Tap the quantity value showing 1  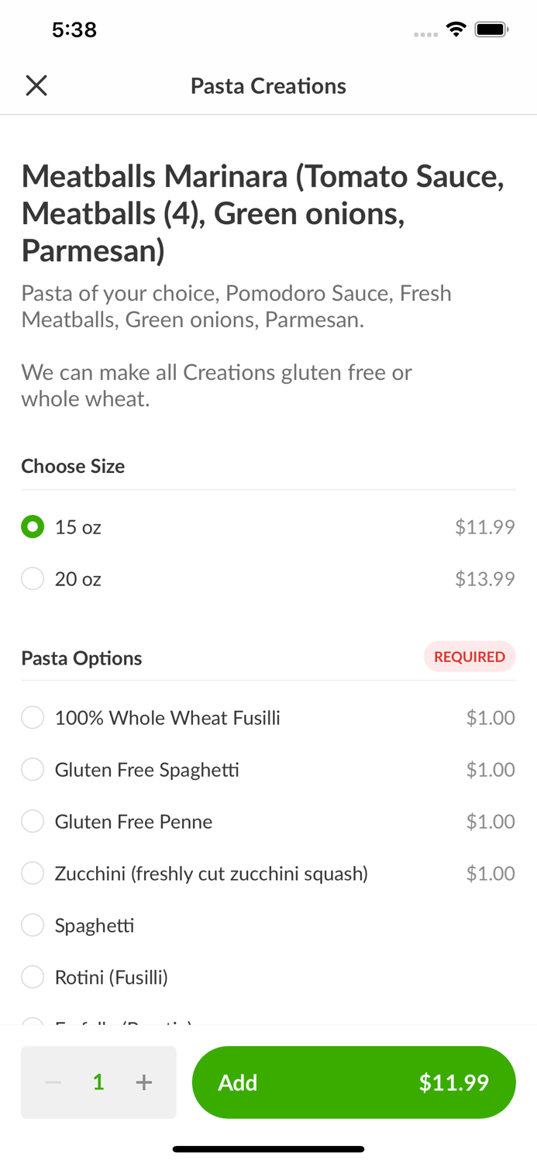coord(98,1082)
